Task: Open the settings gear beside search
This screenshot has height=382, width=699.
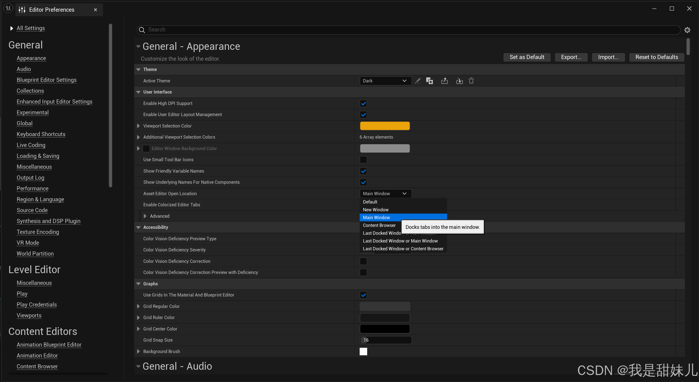Action: 687,30
